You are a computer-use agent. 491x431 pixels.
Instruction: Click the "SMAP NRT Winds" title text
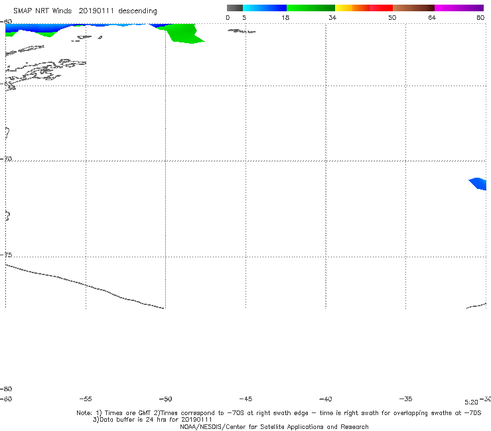coord(42,11)
